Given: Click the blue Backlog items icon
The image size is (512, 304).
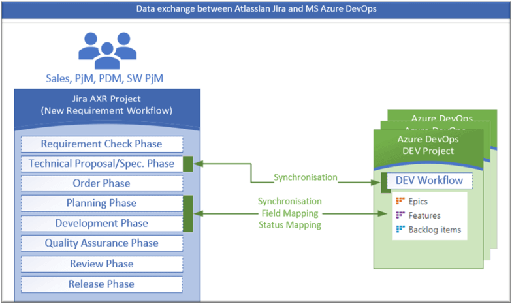Looking at the screenshot, I should (400, 230).
